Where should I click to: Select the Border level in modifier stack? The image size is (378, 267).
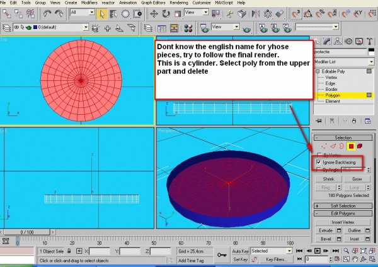[331, 90]
